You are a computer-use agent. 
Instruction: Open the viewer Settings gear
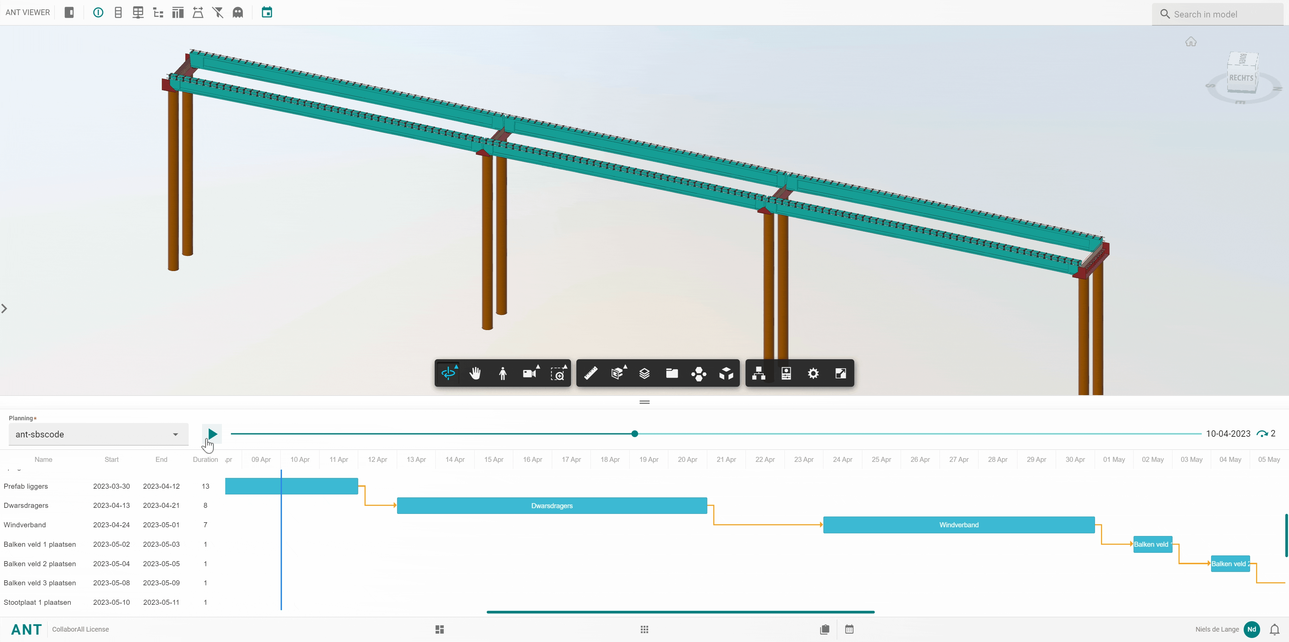click(x=813, y=373)
